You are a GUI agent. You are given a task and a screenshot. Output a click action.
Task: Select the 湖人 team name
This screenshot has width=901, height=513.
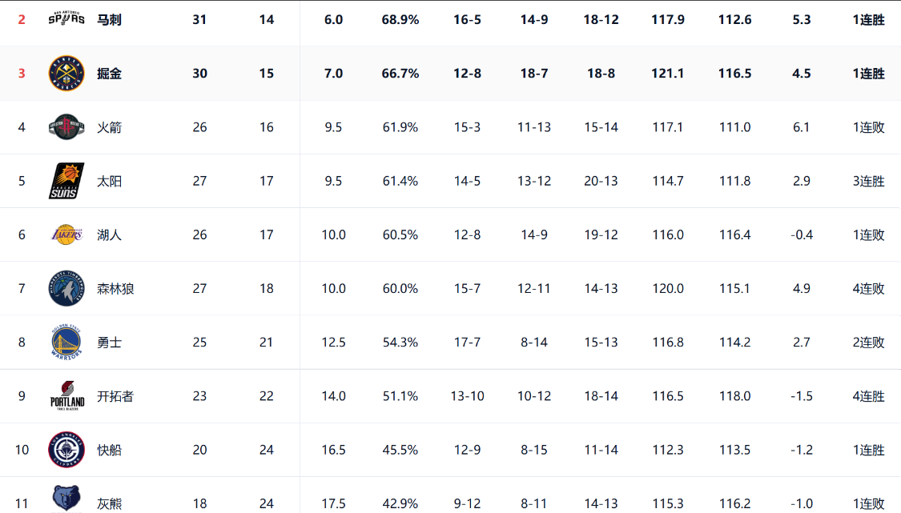tap(109, 234)
